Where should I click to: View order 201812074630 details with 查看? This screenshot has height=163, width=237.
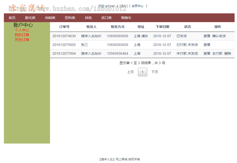(x=207, y=36)
